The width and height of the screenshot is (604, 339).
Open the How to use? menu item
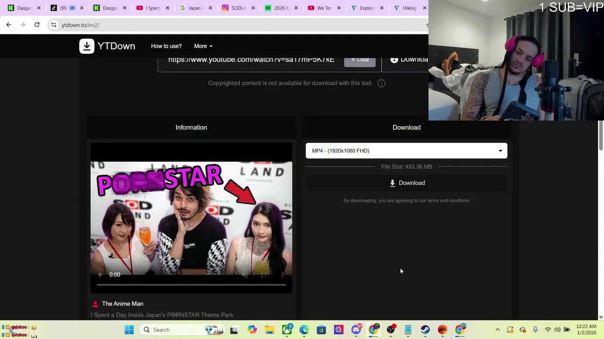(x=166, y=46)
